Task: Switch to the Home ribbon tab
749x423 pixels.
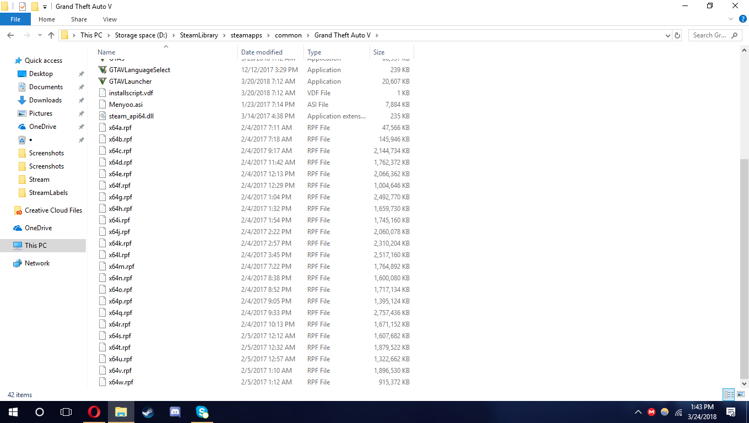Action: (x=46, y=19)
